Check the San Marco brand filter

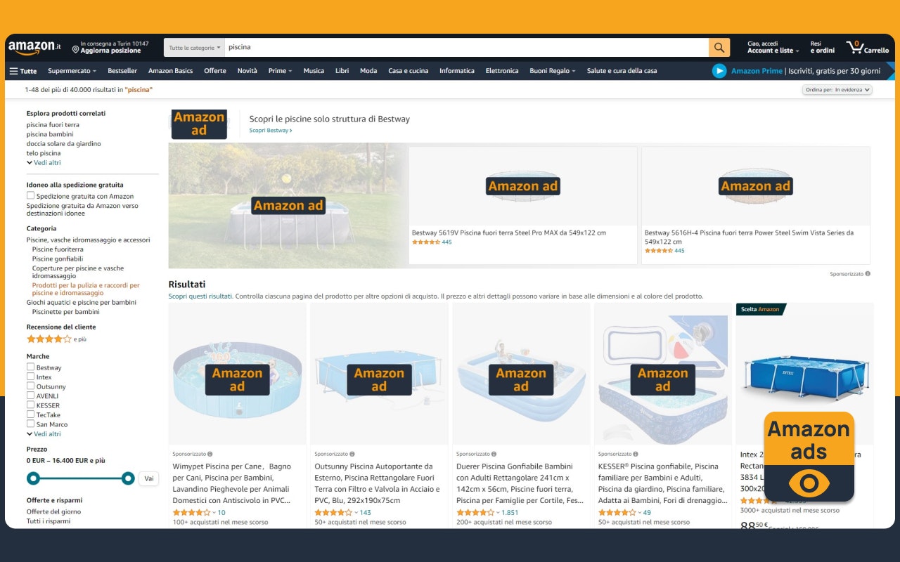(x=30, y=424)
